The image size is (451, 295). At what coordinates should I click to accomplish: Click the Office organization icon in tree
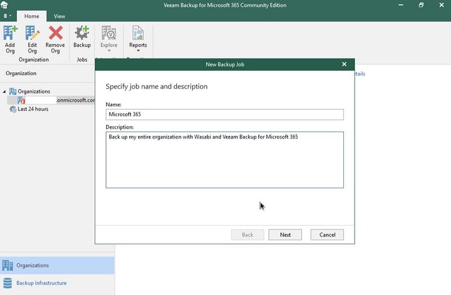point(21,100)
